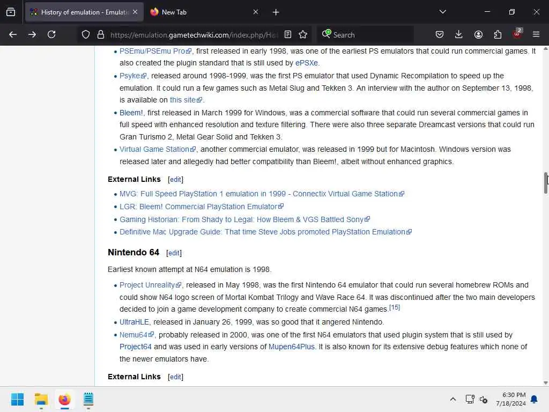
Task: Close the New Tab tab
Action: (x=256, y=12)
